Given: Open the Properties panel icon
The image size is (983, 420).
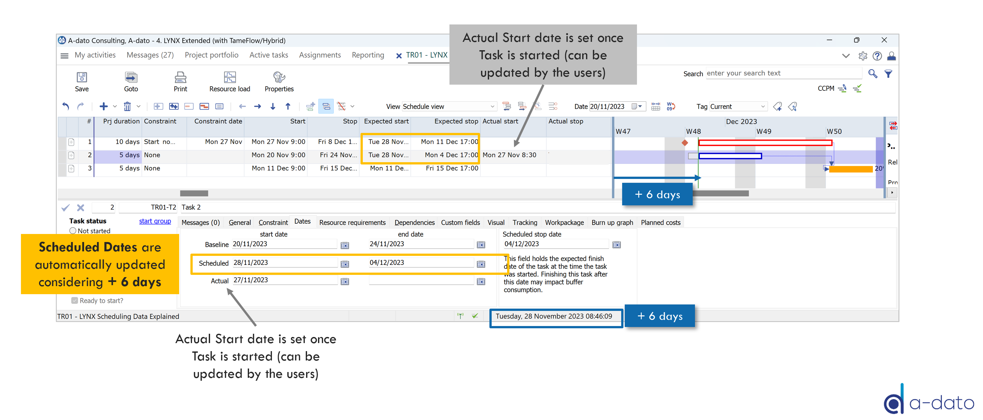Looking at the screenshot, I should pyautogui.click(x=279, y=77).
